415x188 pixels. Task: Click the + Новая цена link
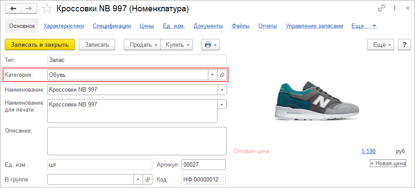pyautogui.click(x=388, y=164)
